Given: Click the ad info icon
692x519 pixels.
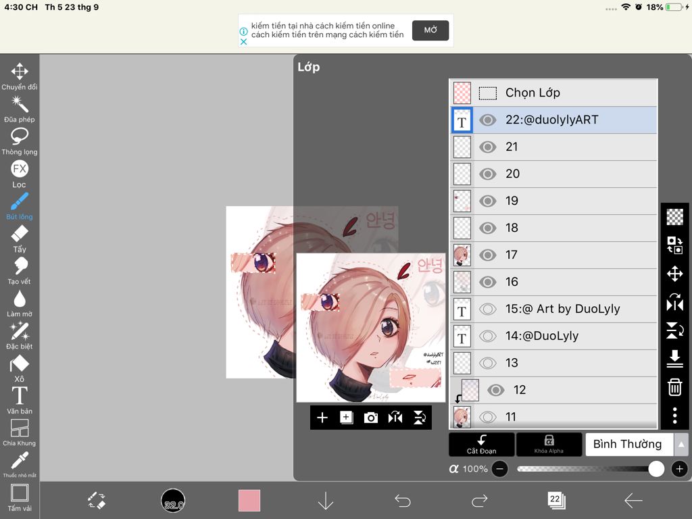Looking at the screenshot, I should 243,32.
